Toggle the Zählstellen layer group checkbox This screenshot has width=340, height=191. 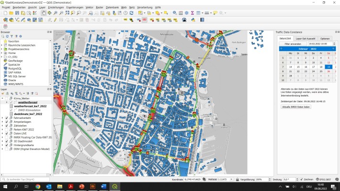7,126
